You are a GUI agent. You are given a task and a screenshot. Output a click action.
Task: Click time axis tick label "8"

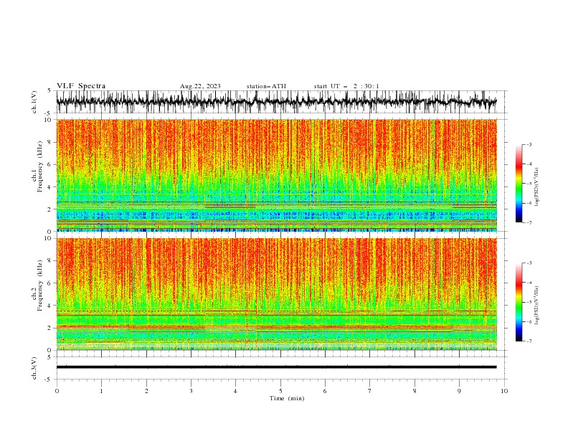click(x=415, y=391)
